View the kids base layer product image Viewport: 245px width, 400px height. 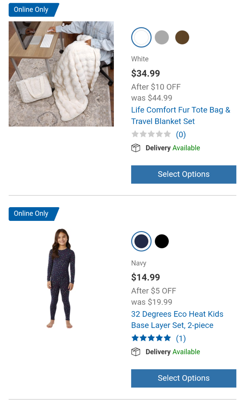point(61,278)
